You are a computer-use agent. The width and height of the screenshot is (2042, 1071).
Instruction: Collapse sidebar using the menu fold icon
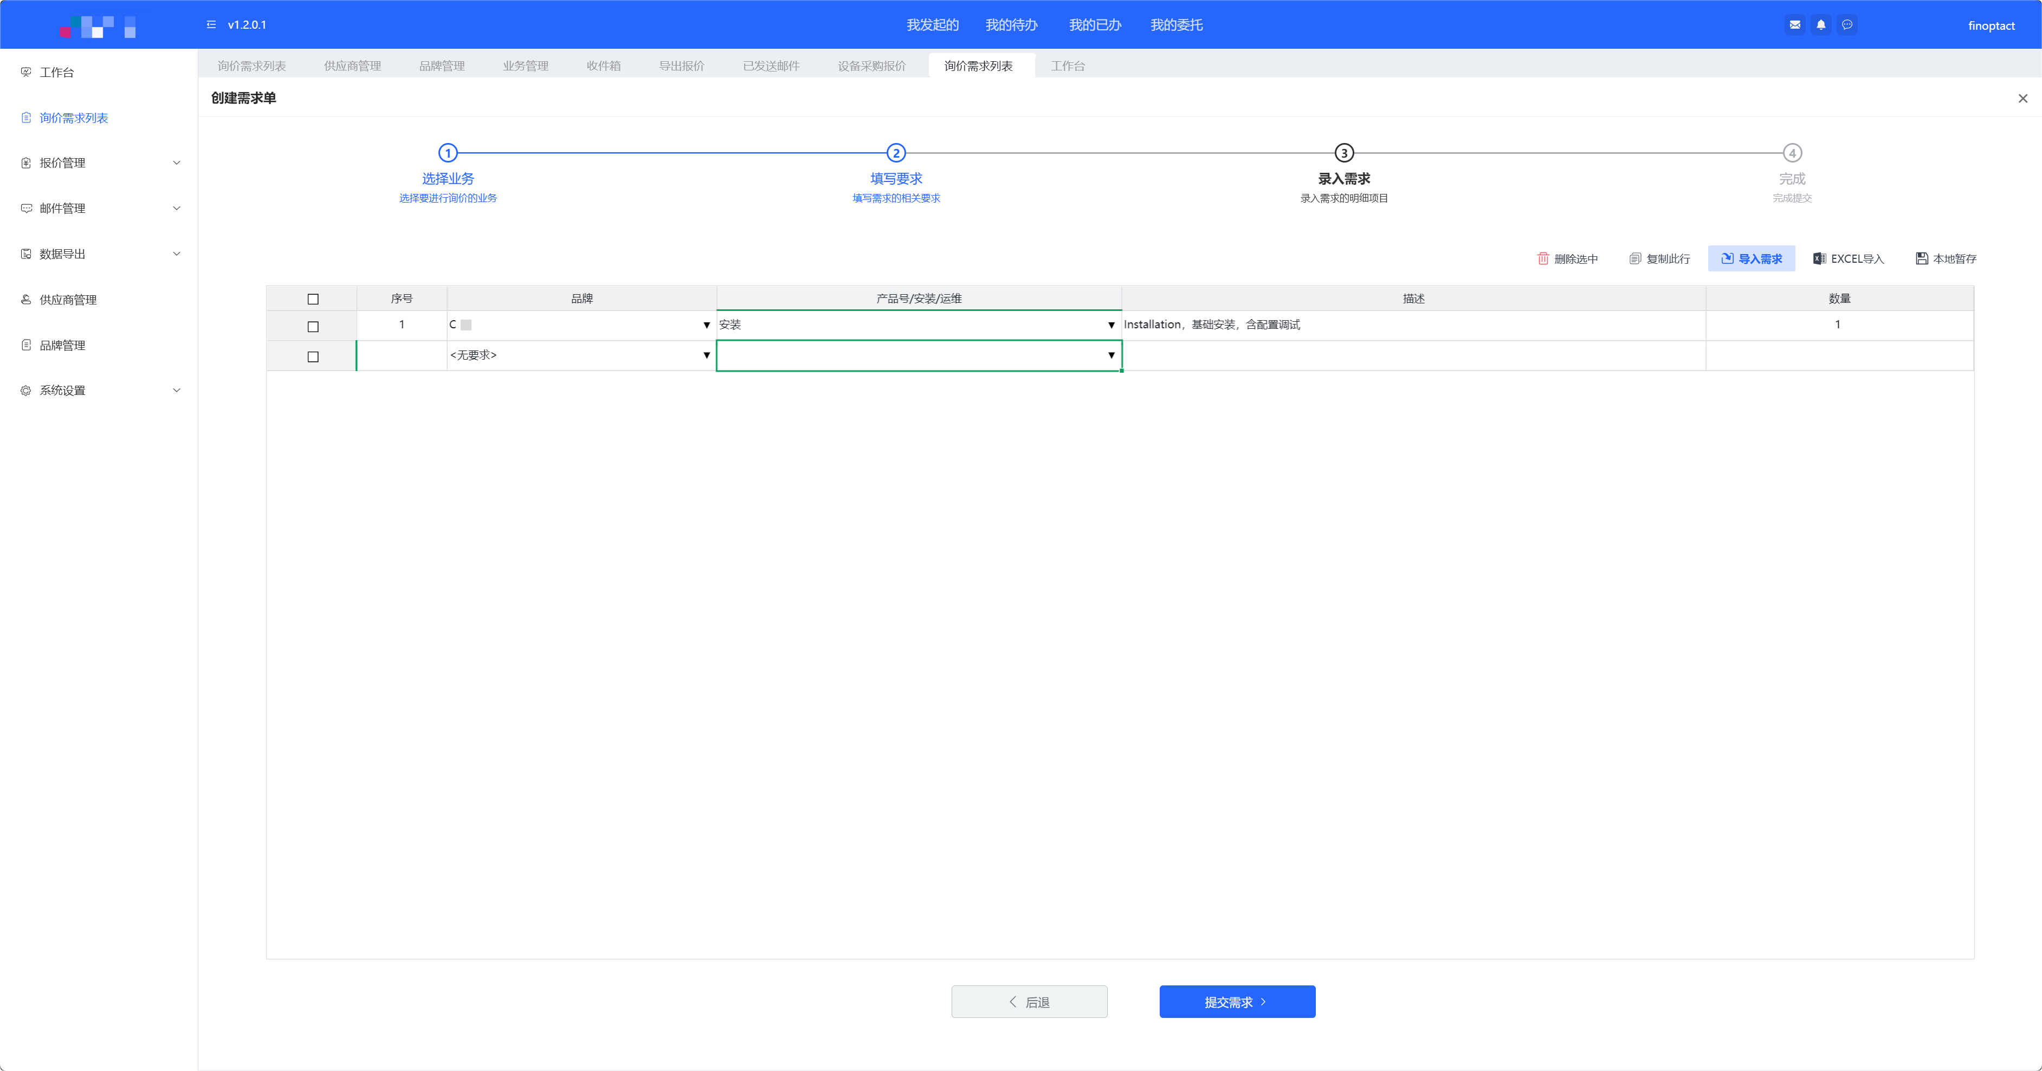(x=211, y=24)
